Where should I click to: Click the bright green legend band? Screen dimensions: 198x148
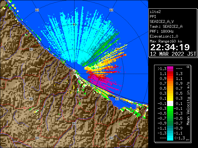[x=170, y=109]
